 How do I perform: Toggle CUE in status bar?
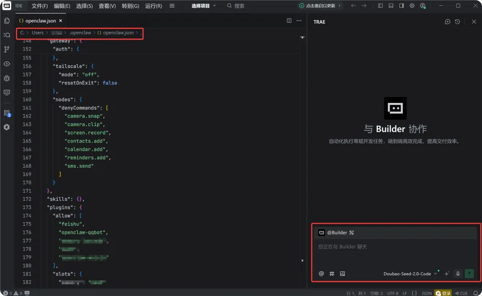point(461,293)
